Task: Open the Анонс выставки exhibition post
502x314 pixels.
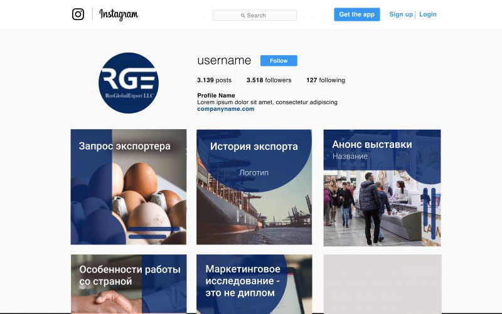Action: 382,187
